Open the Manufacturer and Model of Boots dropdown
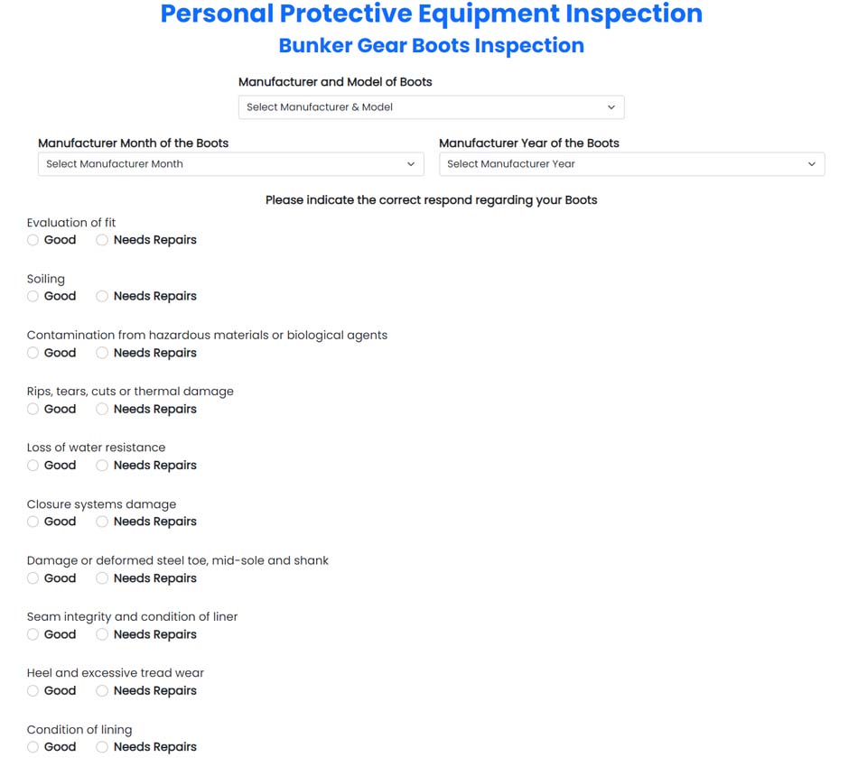The width and height of the screenshot is (858, 776). (x=431, y=106)
